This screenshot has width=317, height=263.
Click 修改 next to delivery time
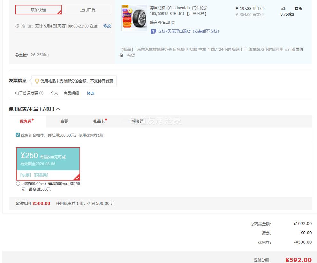[107, 26]
